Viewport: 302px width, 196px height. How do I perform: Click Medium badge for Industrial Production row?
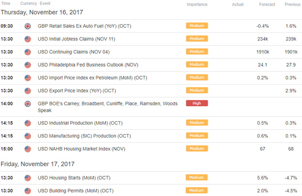point(197,123)
